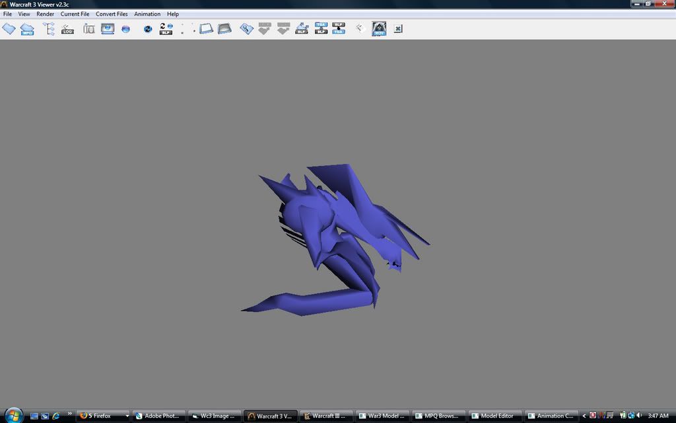The height and width of the screenshot is (423, 676).
Task: Click the Warcraft 3 Viewer taskbar button
Action: 270,416
